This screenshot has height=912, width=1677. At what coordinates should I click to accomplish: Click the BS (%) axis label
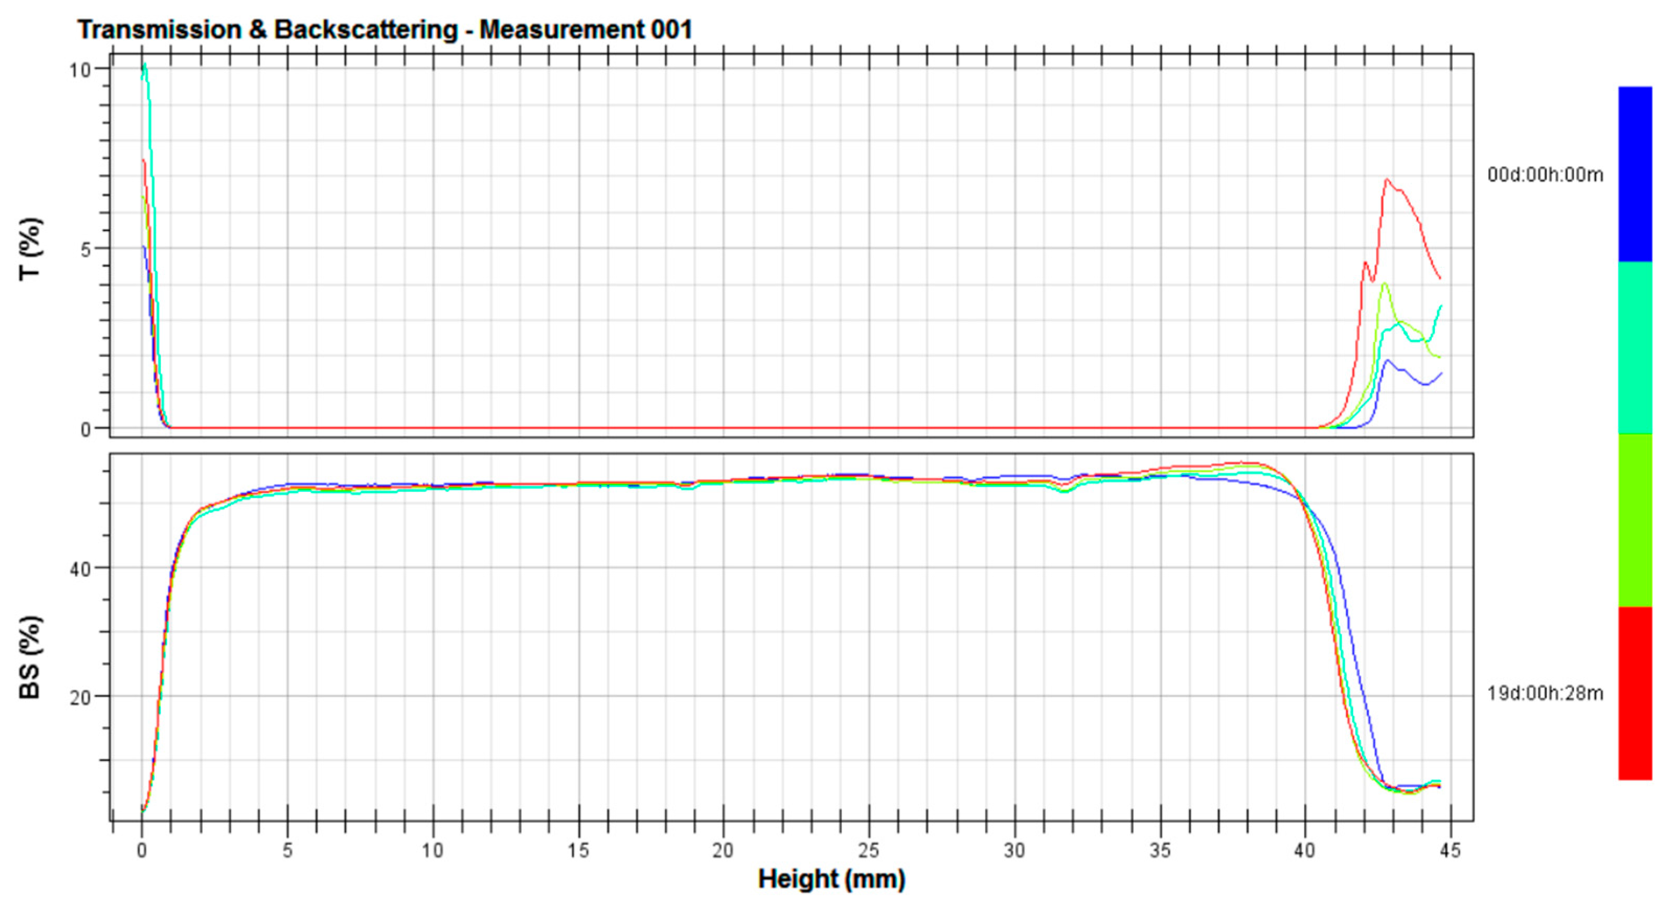(x=31, y=657)
